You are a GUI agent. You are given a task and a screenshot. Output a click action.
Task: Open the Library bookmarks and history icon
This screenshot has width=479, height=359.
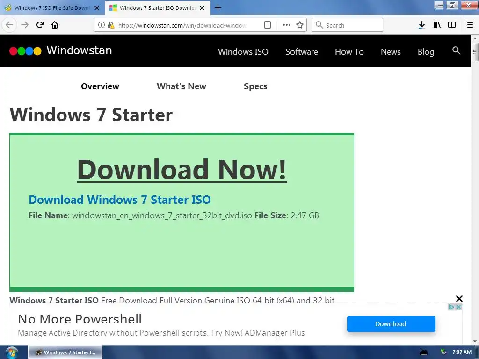point(437,25)
